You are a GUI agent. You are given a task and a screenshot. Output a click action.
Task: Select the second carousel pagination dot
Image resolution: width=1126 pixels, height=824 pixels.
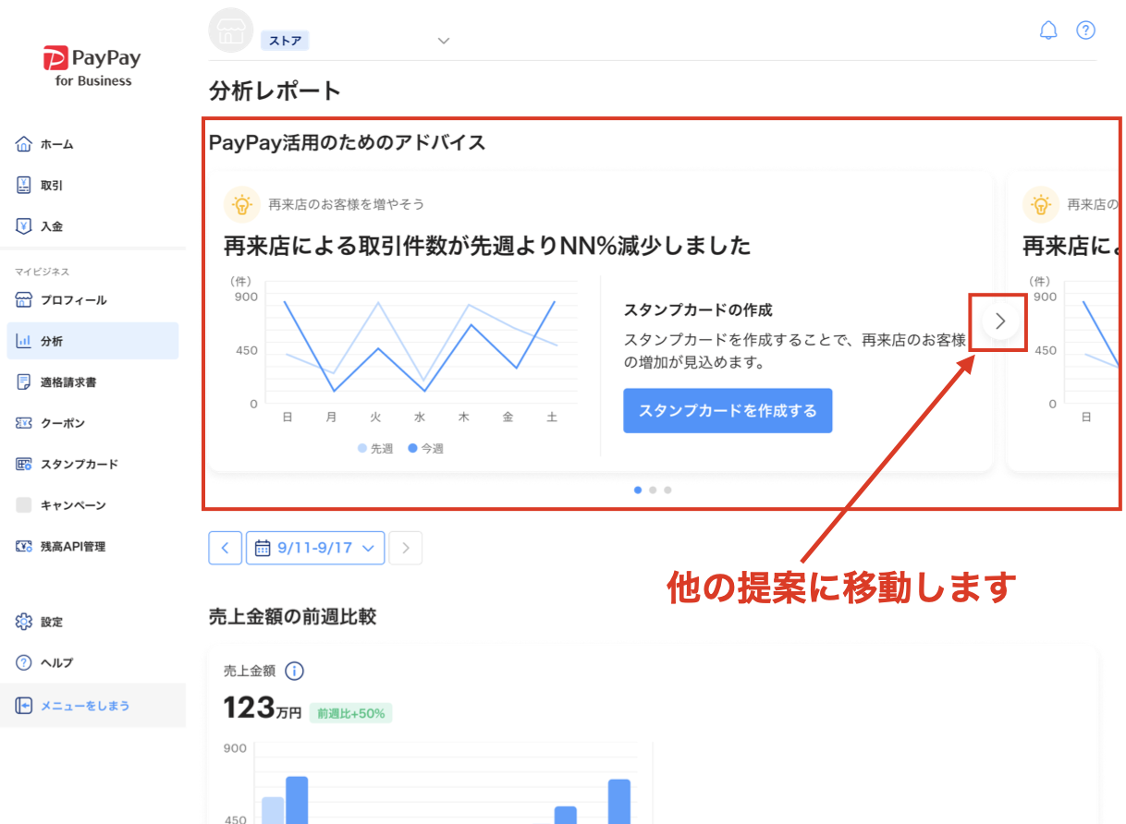click(653, 490)
